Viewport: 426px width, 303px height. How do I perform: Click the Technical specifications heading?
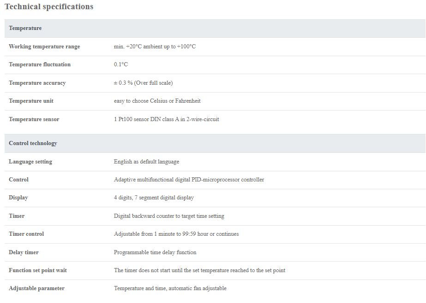(49, 6)
